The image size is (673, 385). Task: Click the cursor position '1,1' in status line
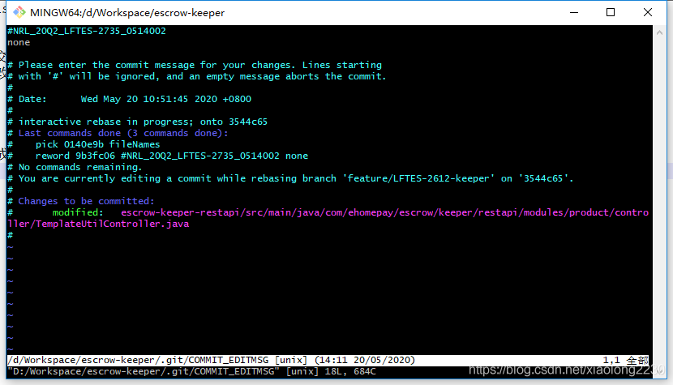point(611,360)
